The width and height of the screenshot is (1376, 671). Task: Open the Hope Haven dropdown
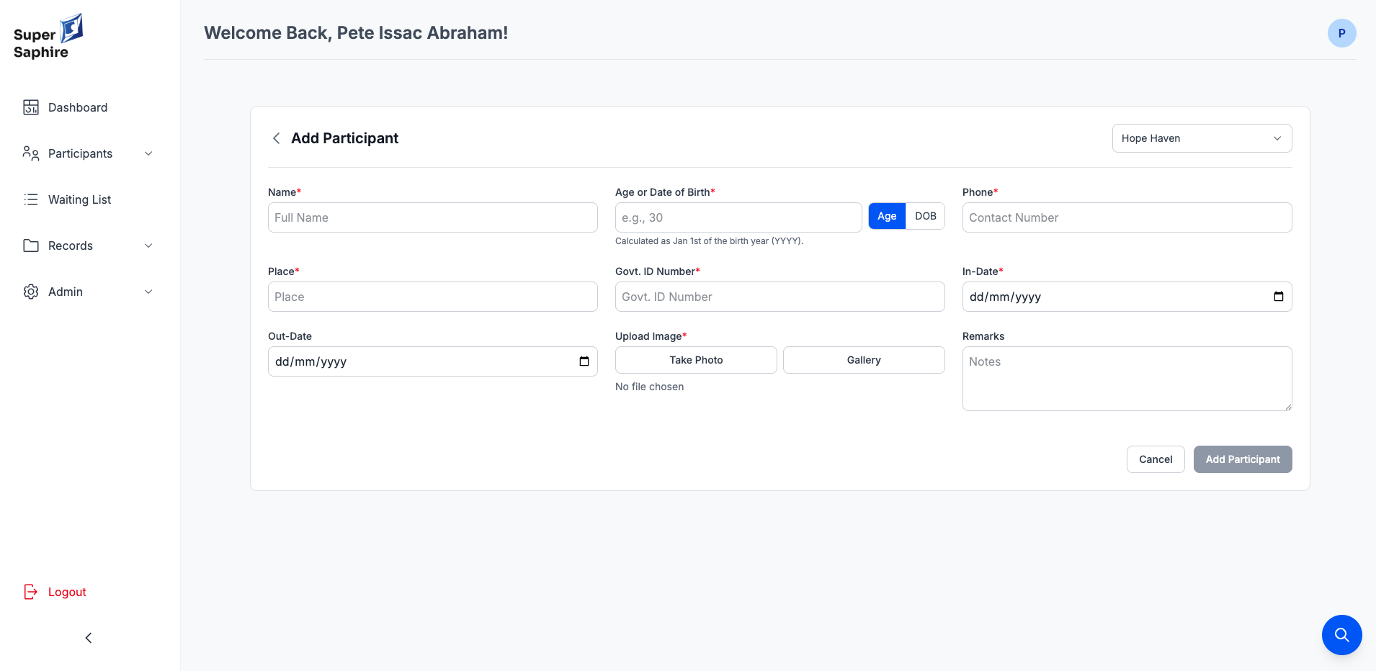point(1201,138)
